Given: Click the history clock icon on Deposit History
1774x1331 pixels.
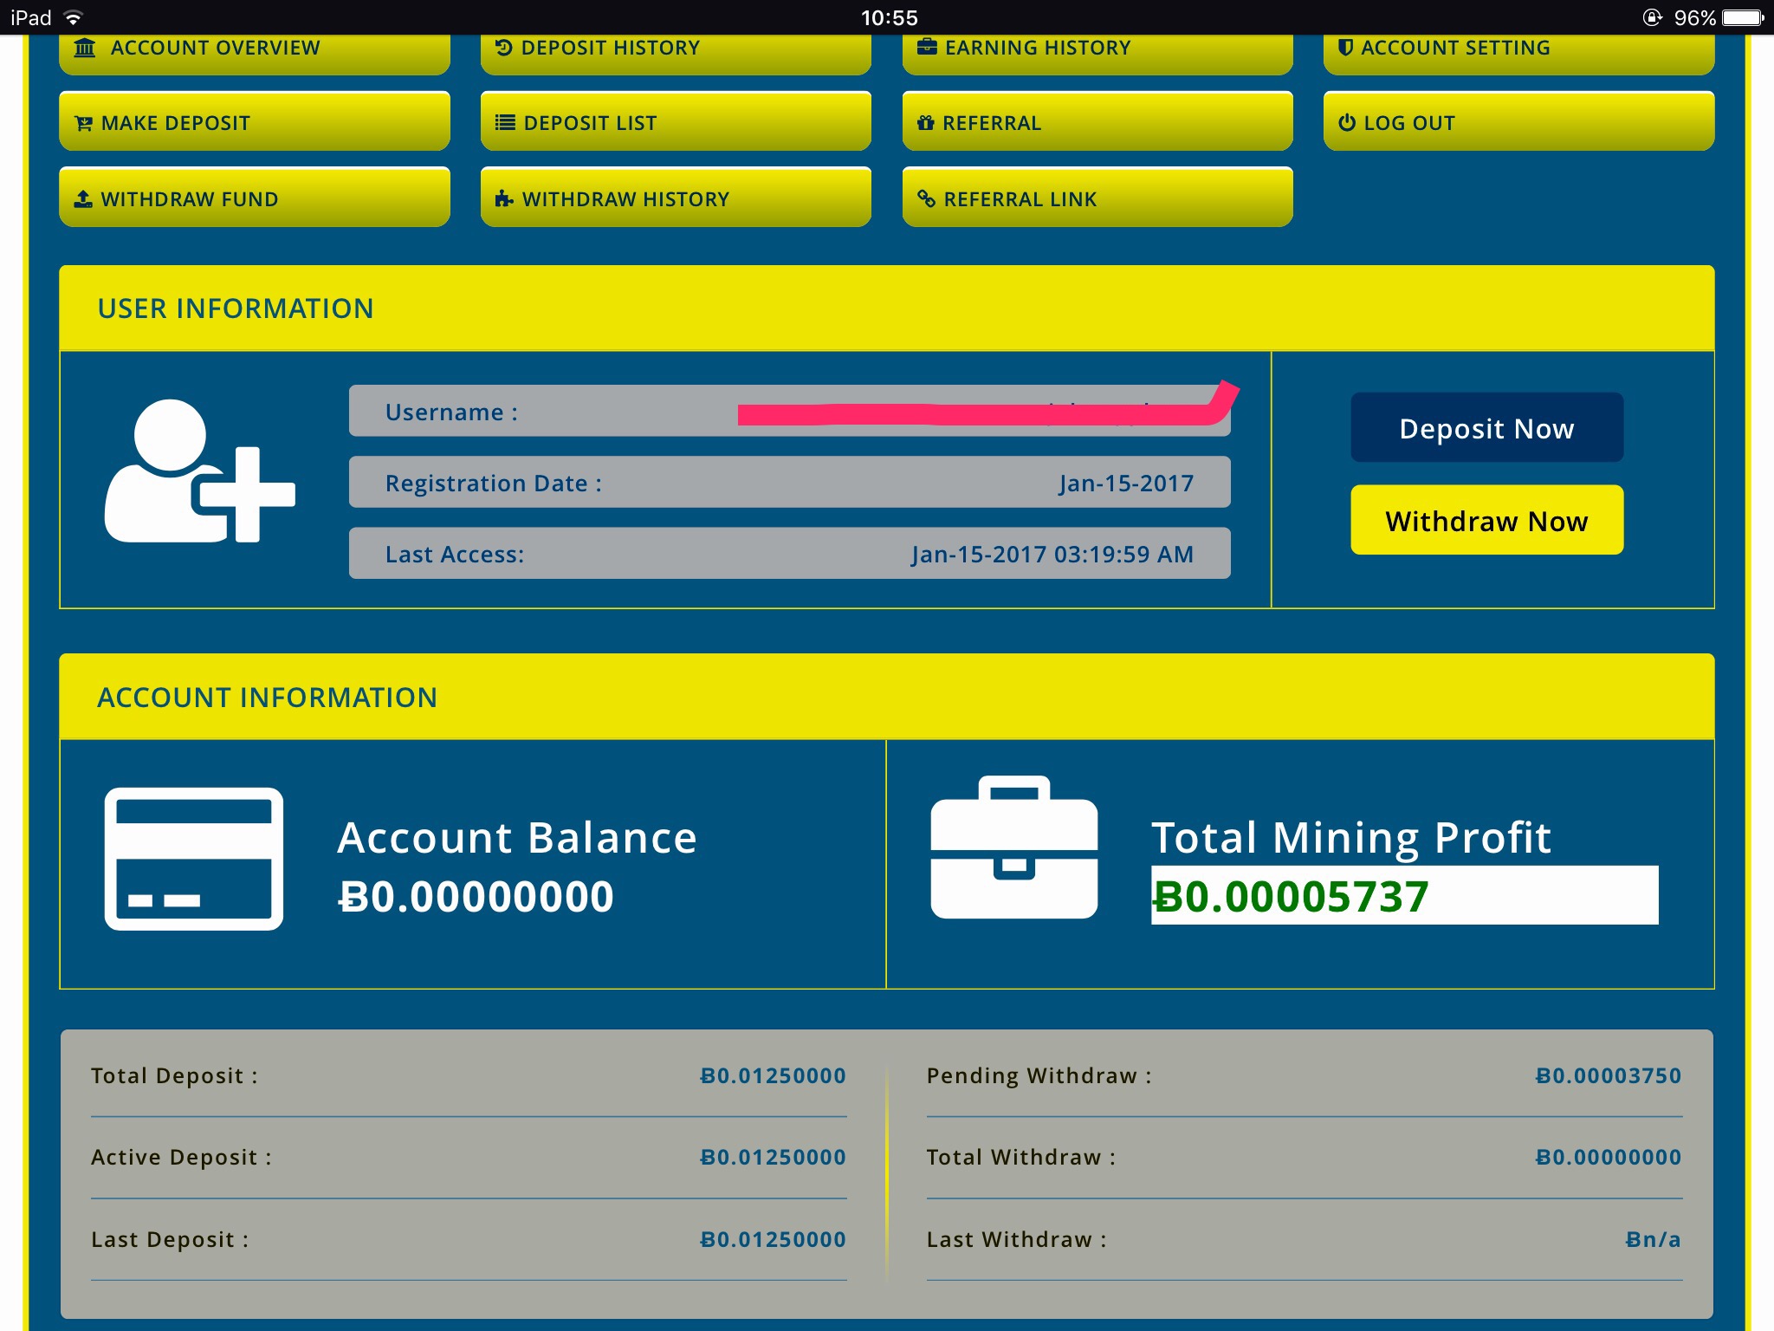Looking at the screenshot, I should point(504,48).
